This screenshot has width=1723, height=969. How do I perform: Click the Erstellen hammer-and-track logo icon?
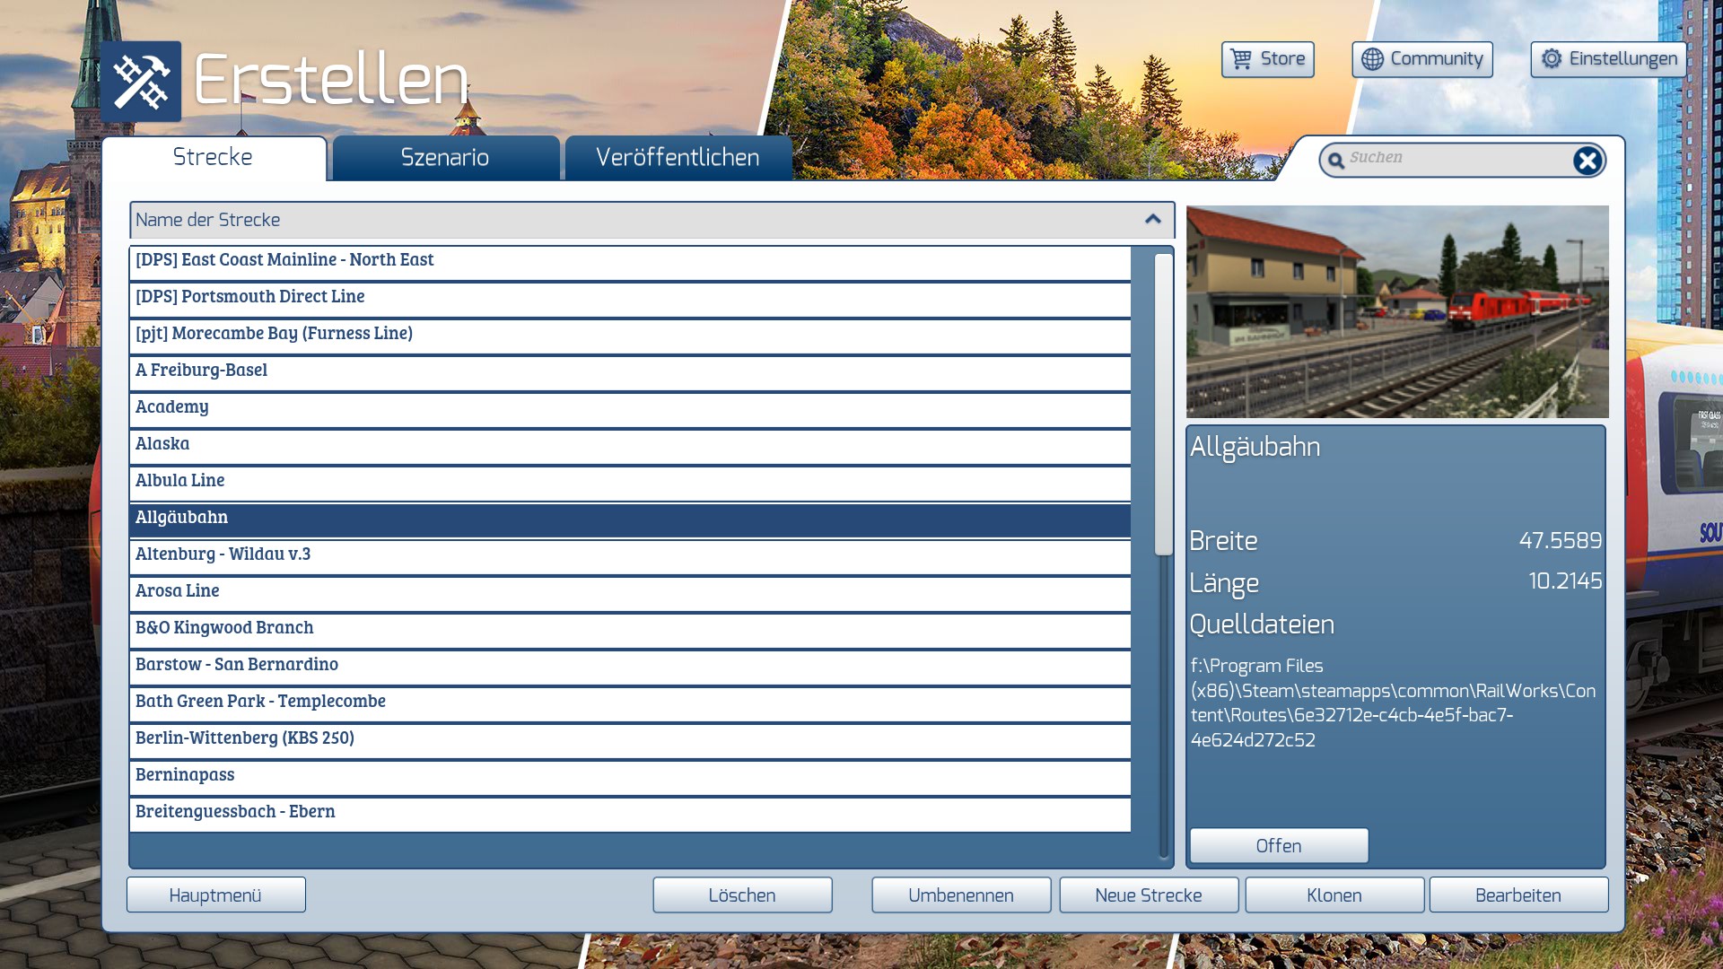[141, 82]
